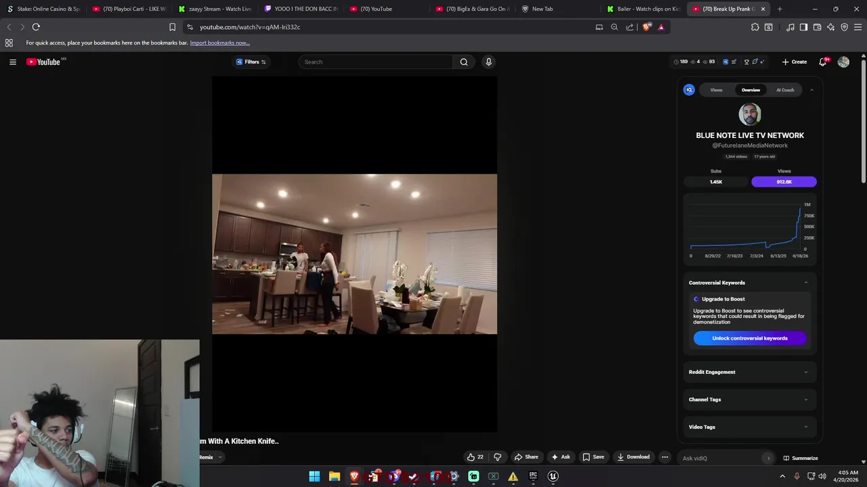Open YouTube notifications bell
The width and height of the screenshot is (867, 487).
(x=823, y=62)
